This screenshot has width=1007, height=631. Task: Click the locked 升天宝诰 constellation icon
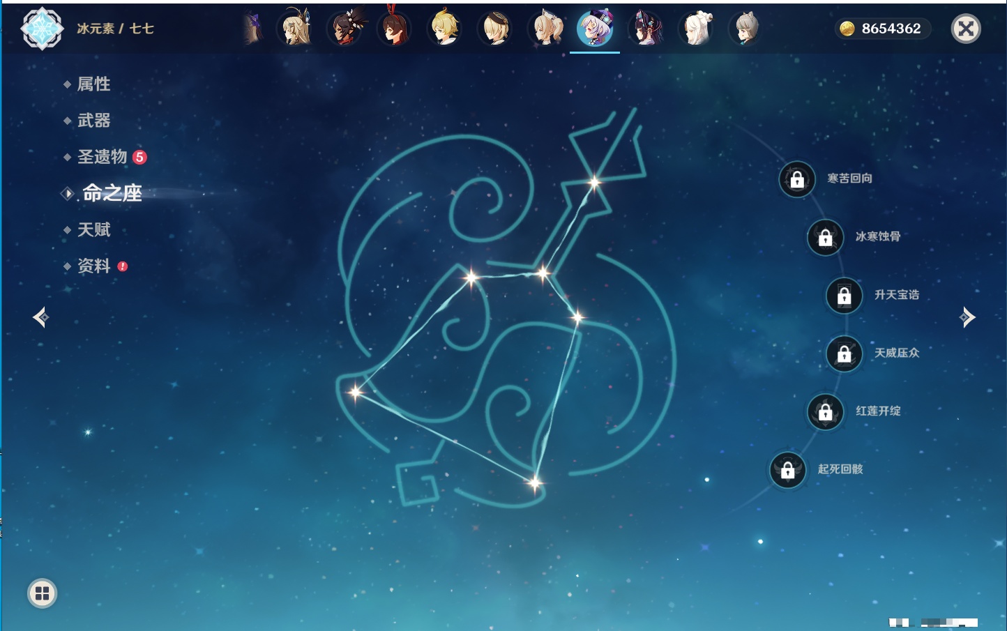pos(844,295)
